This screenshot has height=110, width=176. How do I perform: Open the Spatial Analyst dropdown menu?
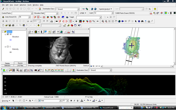pos(105,9)
